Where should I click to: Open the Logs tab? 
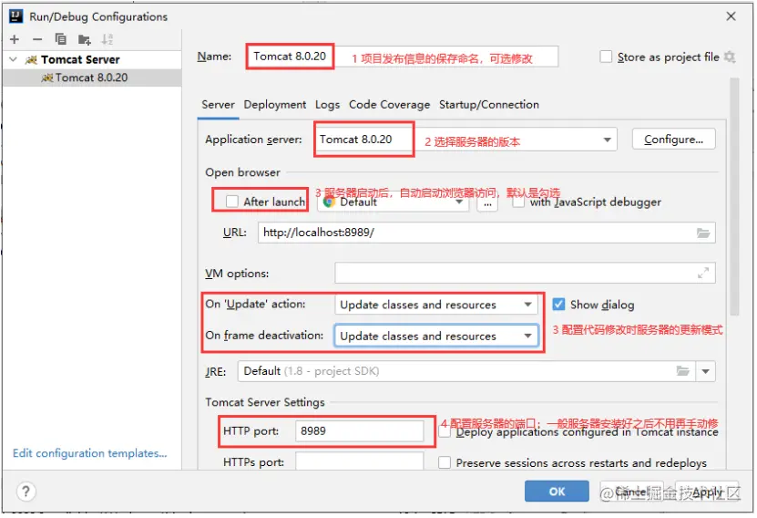(327, 105)
